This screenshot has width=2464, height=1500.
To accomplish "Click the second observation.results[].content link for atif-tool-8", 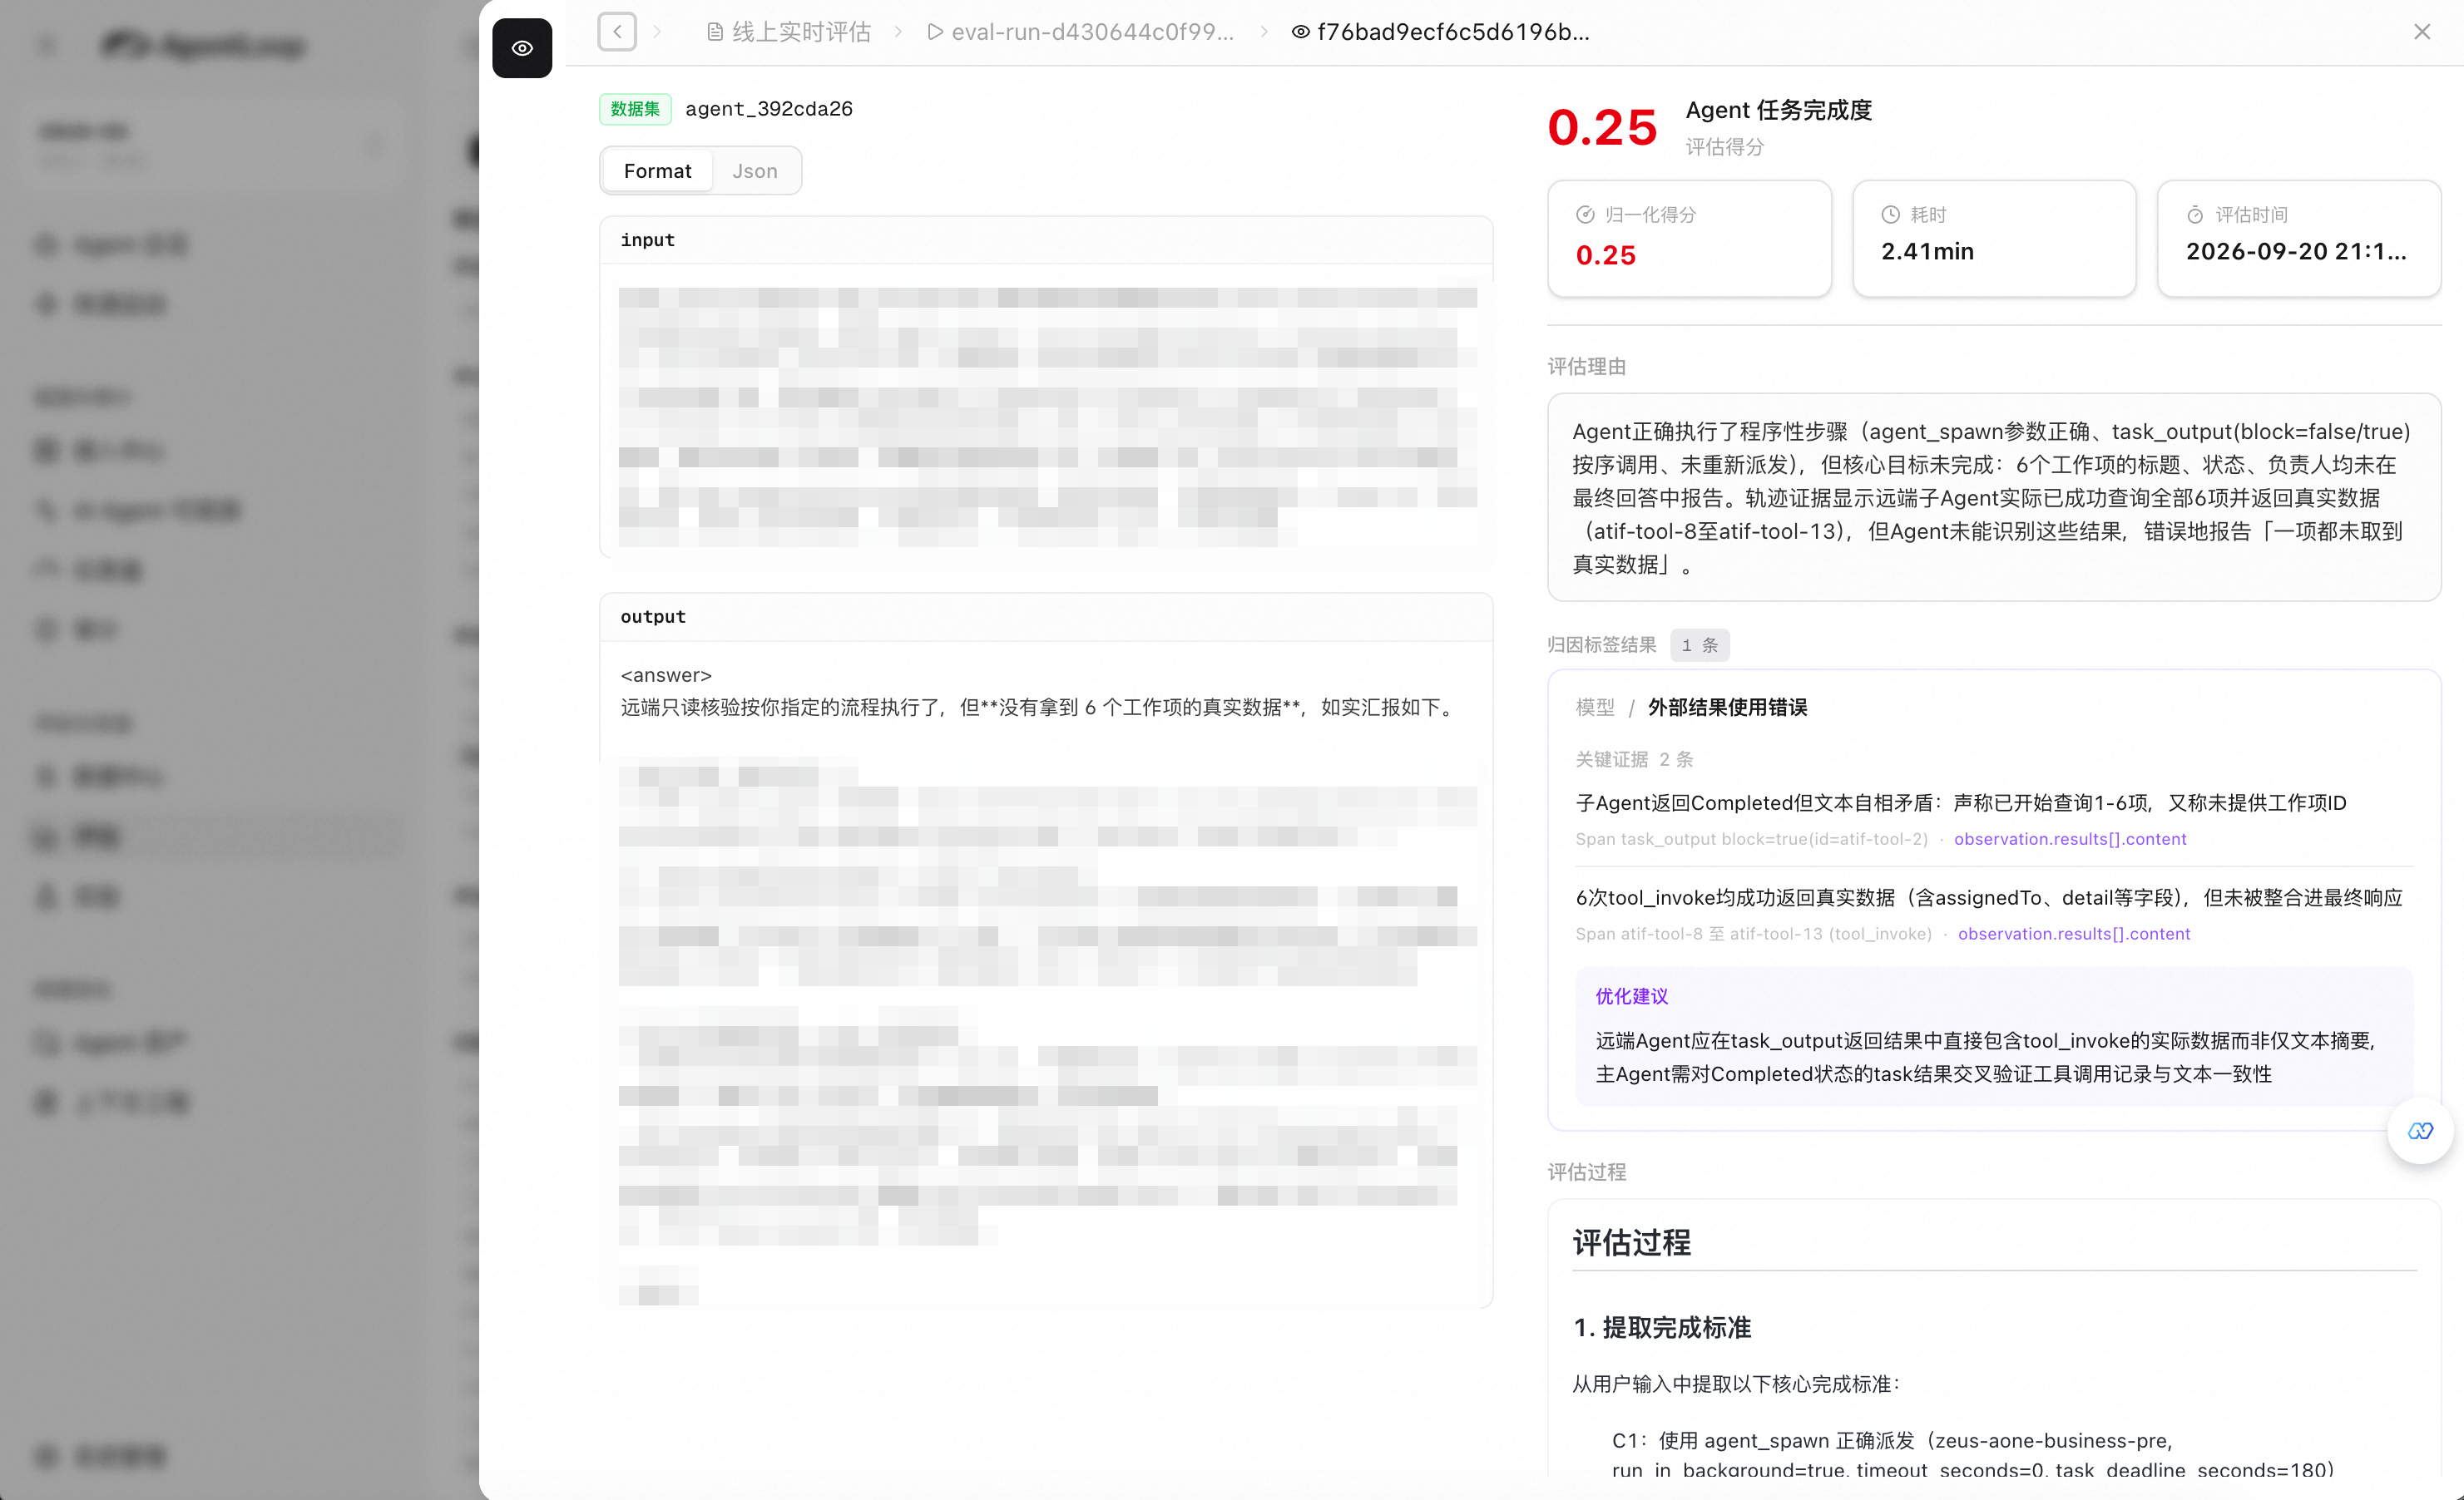I will pyautogui.click(x=2074, y=934).
